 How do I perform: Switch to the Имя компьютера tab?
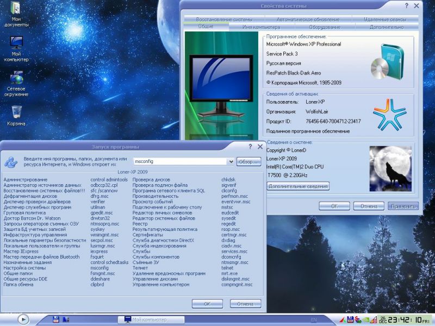pyautogui.click(x=261, y=27)
